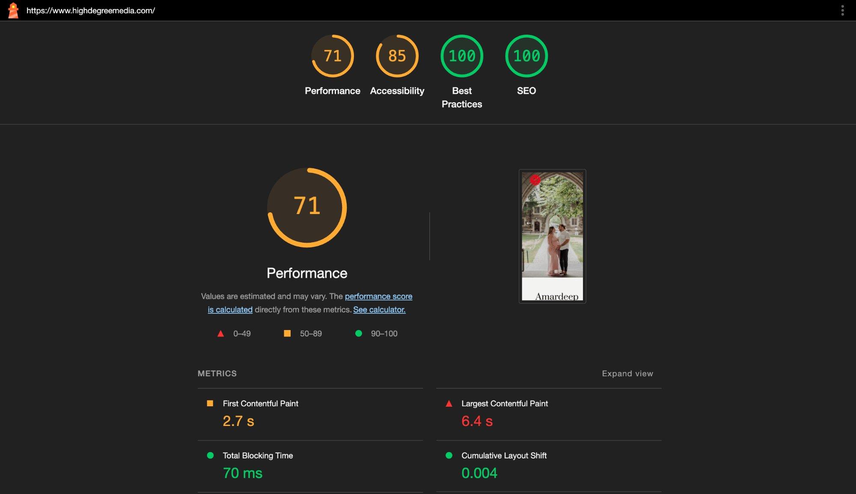This screenshot has height=494, width=856.
Task: Click the highdegreemedia.com URL
Action: (91, 11)
